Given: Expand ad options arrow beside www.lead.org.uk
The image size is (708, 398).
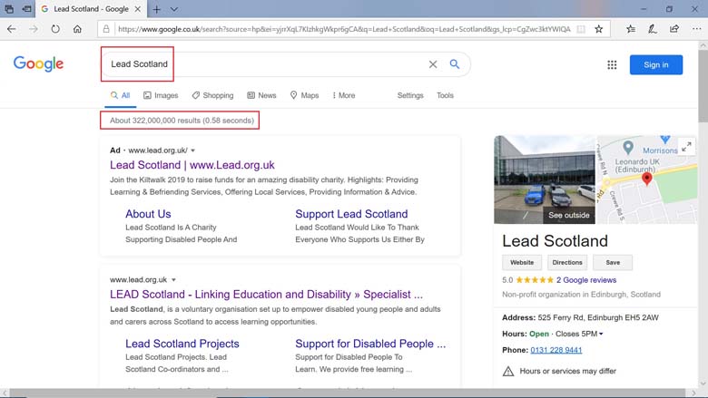Looking at the screenshot, I should click(193, 150).
